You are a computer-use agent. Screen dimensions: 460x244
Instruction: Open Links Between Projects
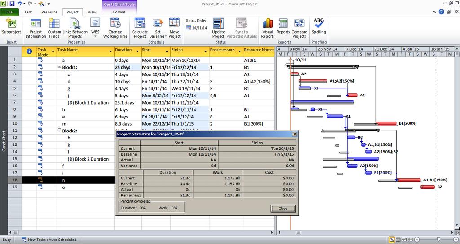[75, 28]
